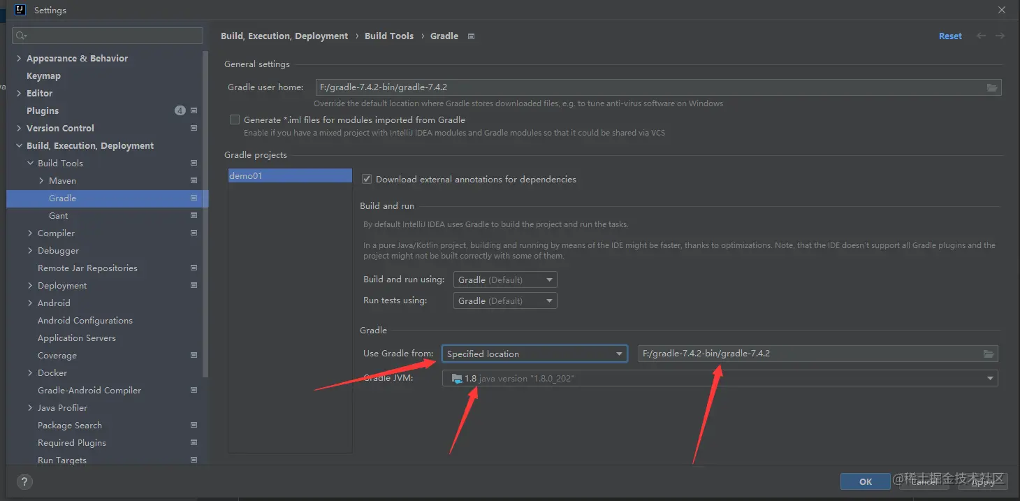Browse folder for Gradle user home

coord(991,87)
